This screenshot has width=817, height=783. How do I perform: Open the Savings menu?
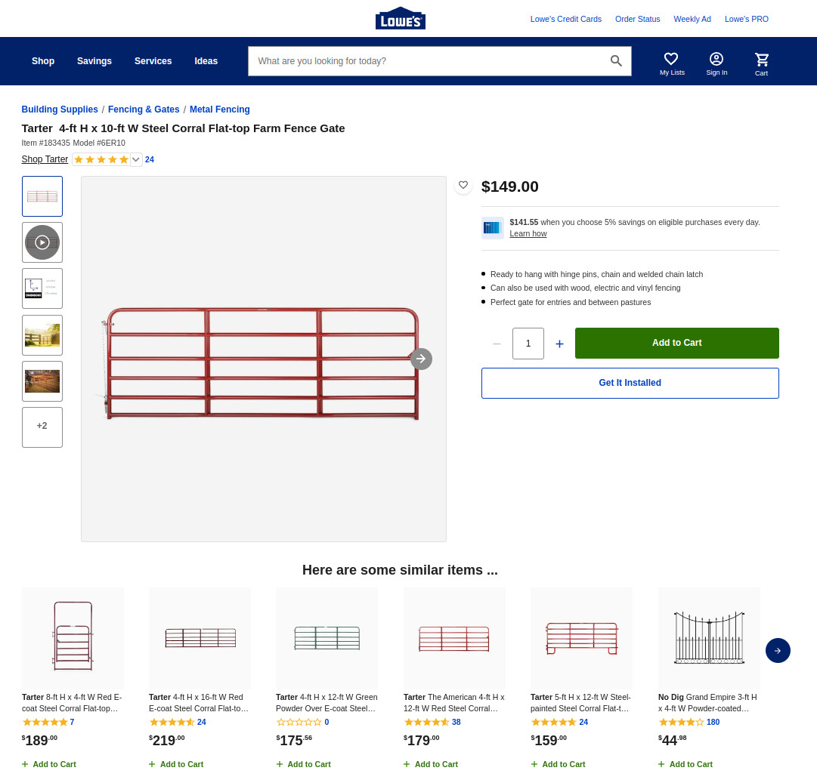[94, 61]
